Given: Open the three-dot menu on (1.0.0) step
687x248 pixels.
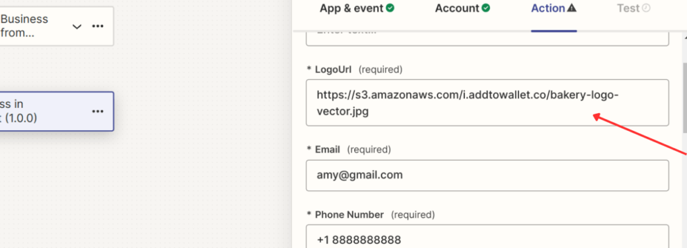Looking at the screenshot, I should pyautogui.click(x=98, y=112).
